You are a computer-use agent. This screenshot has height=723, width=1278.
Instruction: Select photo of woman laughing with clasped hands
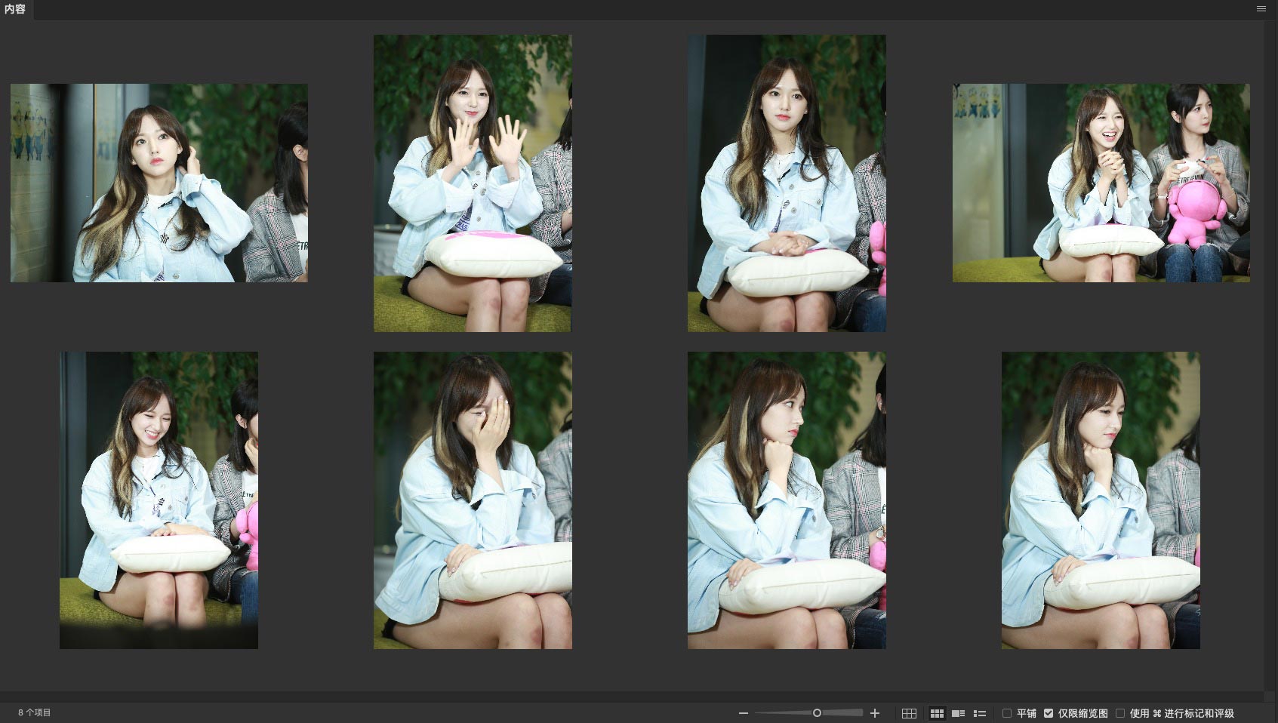(x=1101, y=183)
